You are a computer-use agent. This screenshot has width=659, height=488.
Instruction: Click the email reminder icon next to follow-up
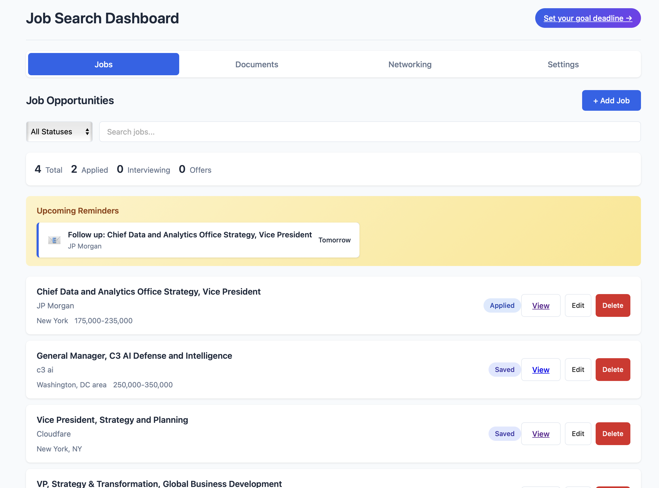tap(54, 240)
